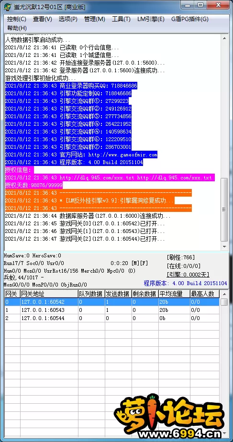233x442 pixels.
Task: Click gateway number 2 cell
Action: 12,318
